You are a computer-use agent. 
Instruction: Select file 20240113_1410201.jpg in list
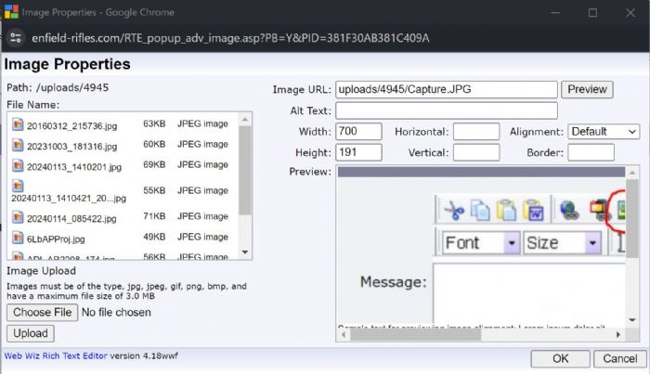[72, 167]
